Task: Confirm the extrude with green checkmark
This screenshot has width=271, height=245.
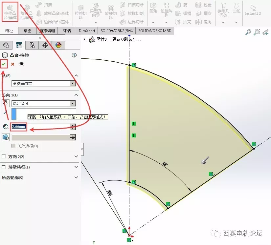Action: pyautogui.click(x=4, y=64)
